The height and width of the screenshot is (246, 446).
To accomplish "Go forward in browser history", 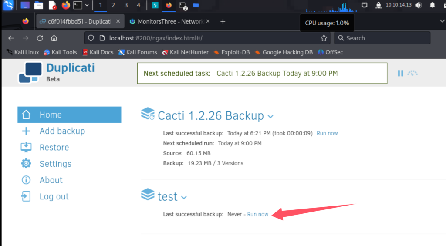I will [26, 38].
